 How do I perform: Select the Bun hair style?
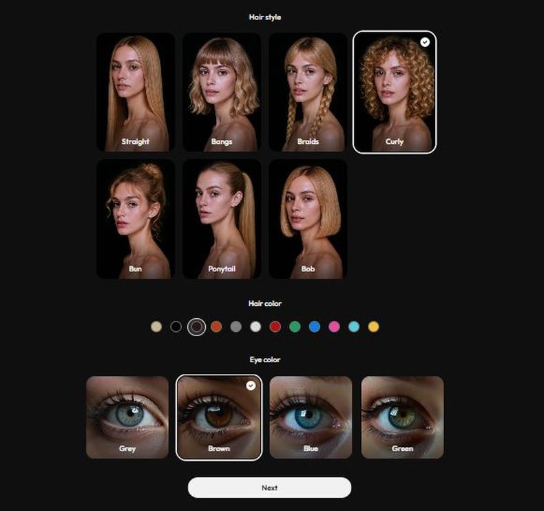pos(135,219)
